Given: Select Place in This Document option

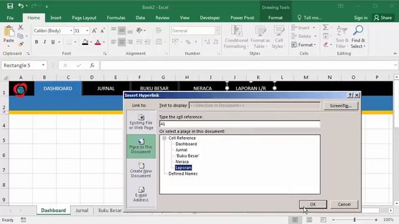Looking at the screenshot, I should (x=141, y=147).
